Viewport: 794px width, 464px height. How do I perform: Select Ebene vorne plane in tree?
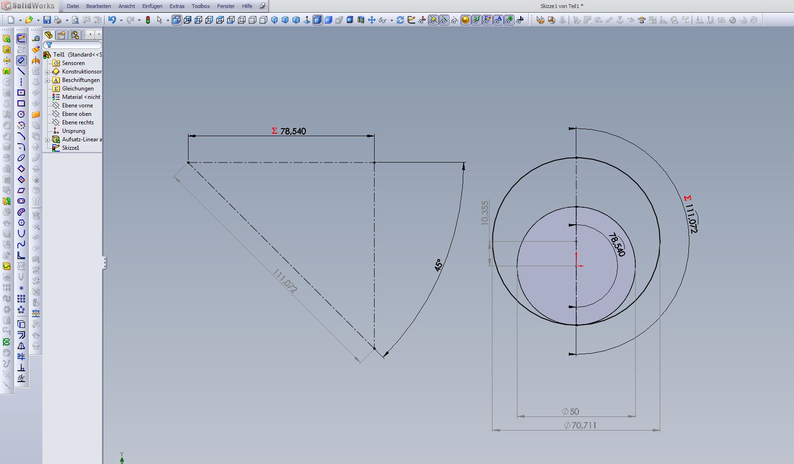(77, 106)
